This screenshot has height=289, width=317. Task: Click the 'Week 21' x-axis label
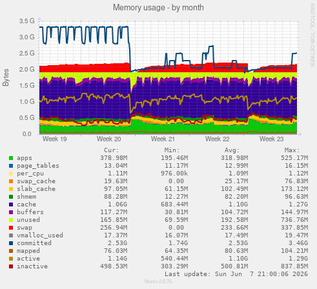(x=163, y=139)
